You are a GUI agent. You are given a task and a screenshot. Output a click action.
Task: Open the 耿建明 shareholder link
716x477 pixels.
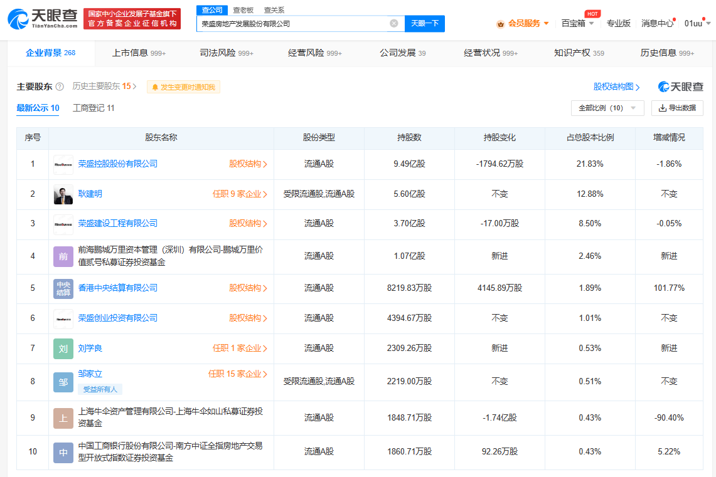click(x=90, y=194)
